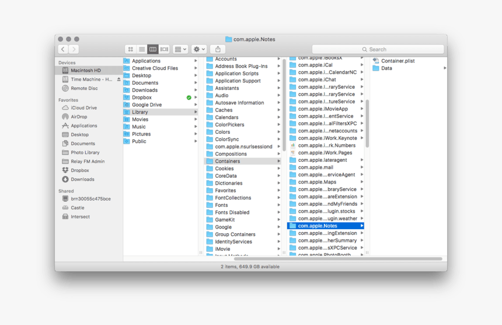Viewport: 502px width, 325px height.
Task: Select com.apple.iWork.Keynote container
Action: 326,138
